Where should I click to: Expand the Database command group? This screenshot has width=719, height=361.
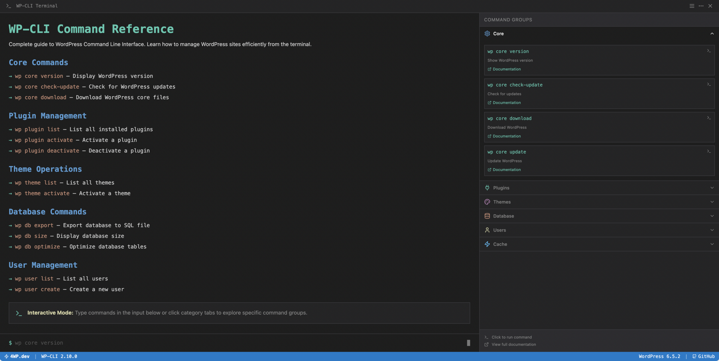point(712,216)
